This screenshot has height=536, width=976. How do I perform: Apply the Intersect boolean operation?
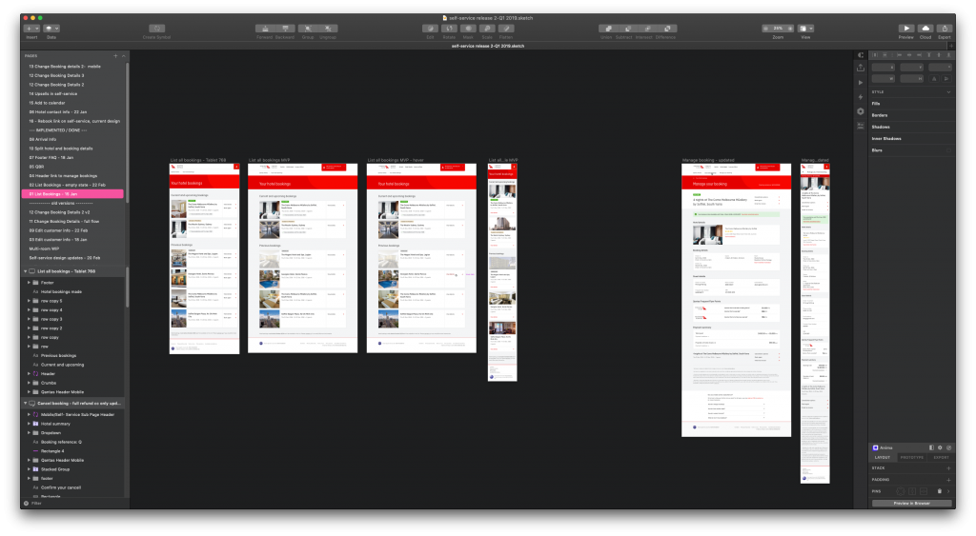coord(647,29)
